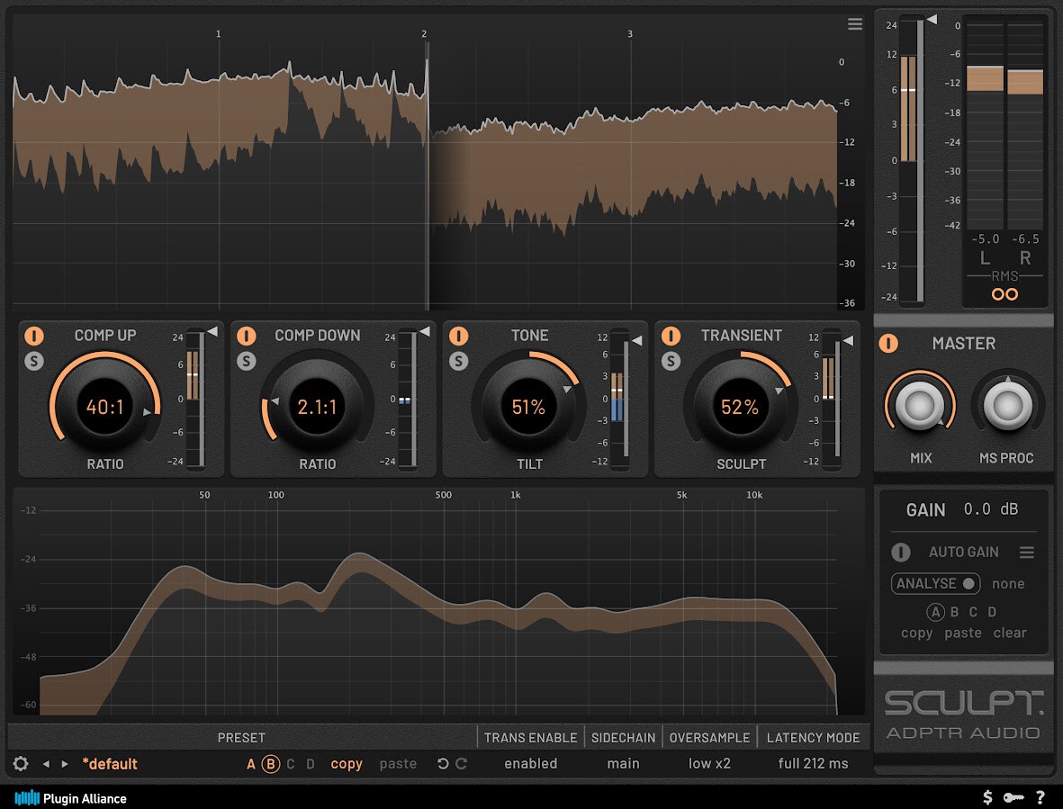Screen dimensions: 1063x809
Task: Change TRANS ENABLE enabled setting
Action: (531, 764)
